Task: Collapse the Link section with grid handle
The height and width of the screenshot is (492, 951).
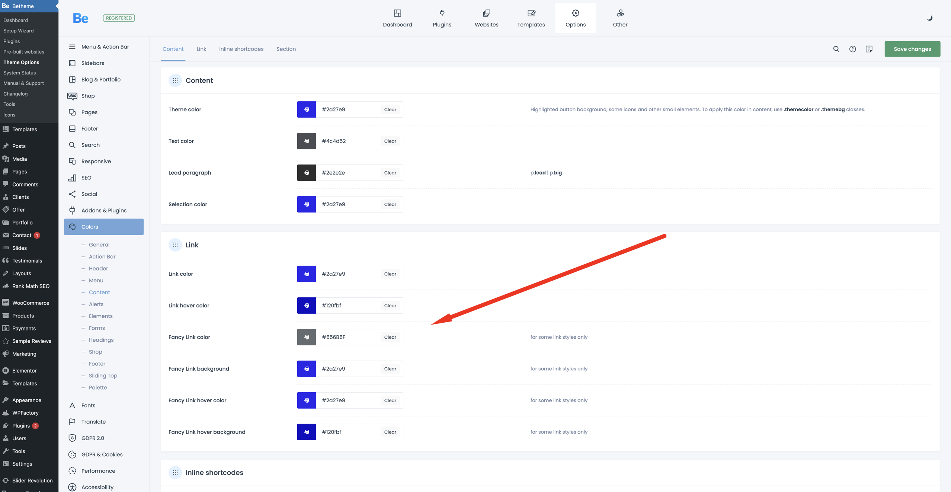Action: point(175,245)
